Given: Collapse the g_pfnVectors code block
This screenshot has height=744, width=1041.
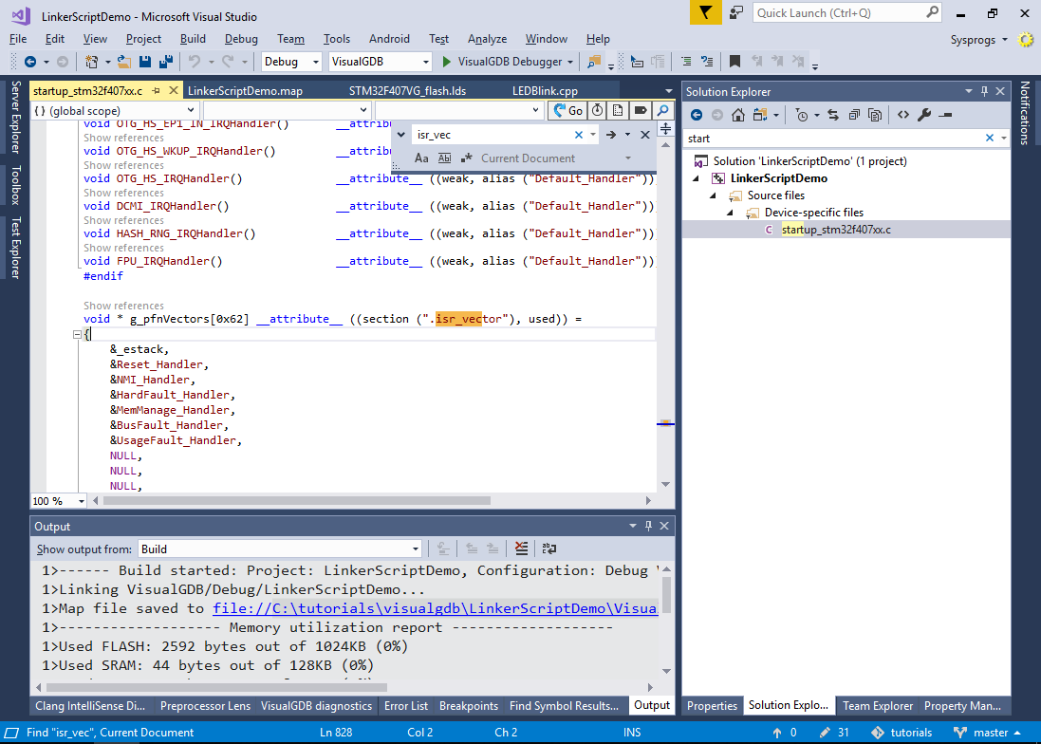Looking at the screenshot, I should [77, 334].
